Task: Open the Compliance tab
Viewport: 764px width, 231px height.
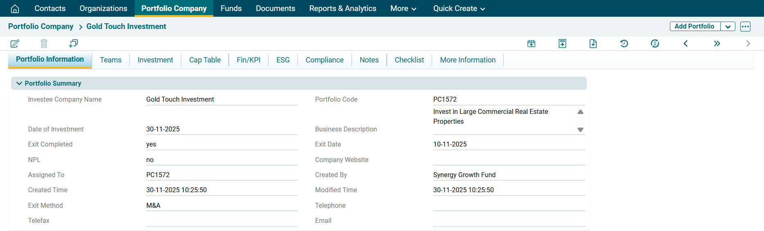Action: pyautogui.click(x=324, y=60)
